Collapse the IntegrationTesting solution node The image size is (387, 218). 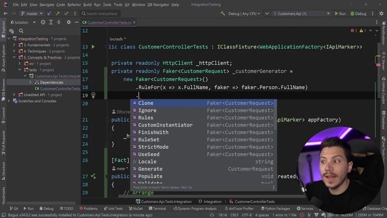coord(9,39)
